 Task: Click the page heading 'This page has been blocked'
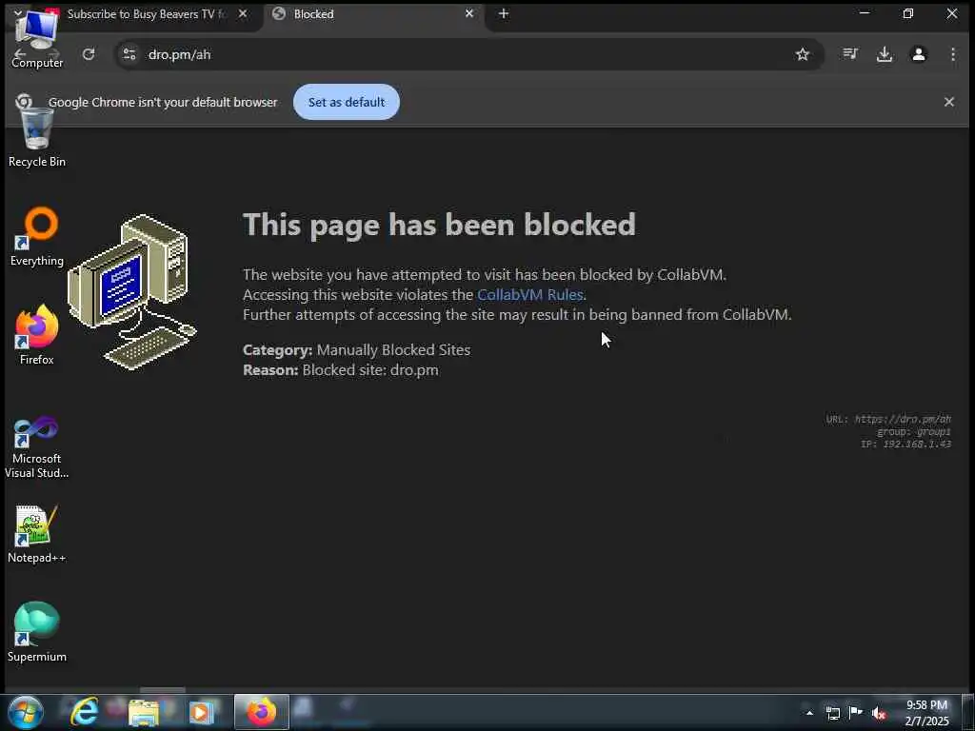(439, 225)
